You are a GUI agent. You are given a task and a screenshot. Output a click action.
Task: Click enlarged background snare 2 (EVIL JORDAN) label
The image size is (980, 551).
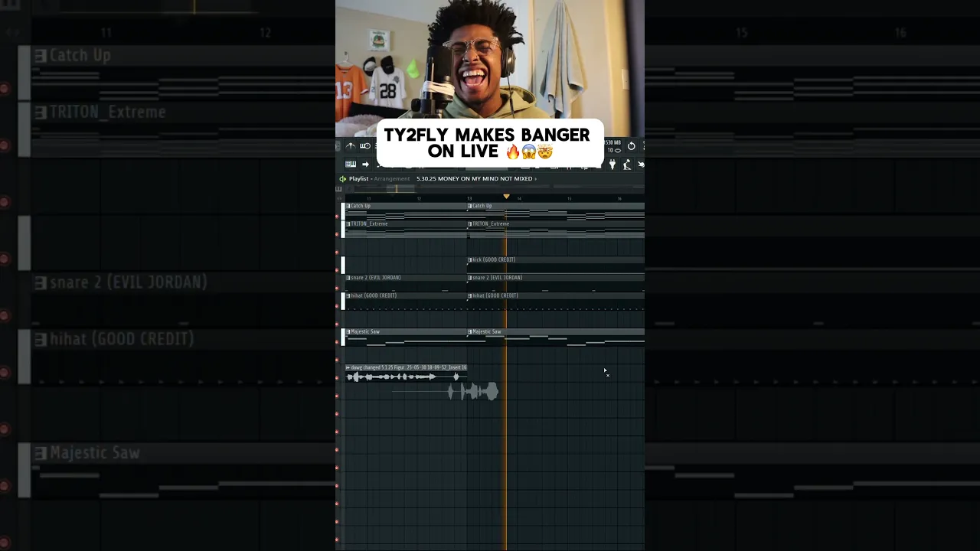click(128, 282)
